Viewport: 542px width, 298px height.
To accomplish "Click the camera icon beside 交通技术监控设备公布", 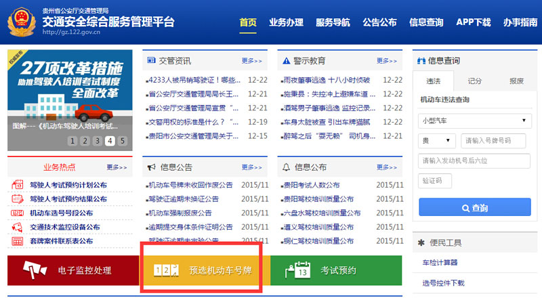I will point(18,227).
